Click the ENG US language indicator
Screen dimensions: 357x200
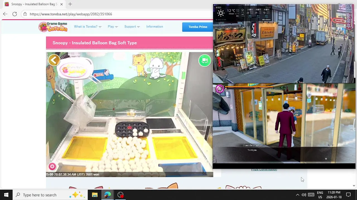click(x=320, y=195)
